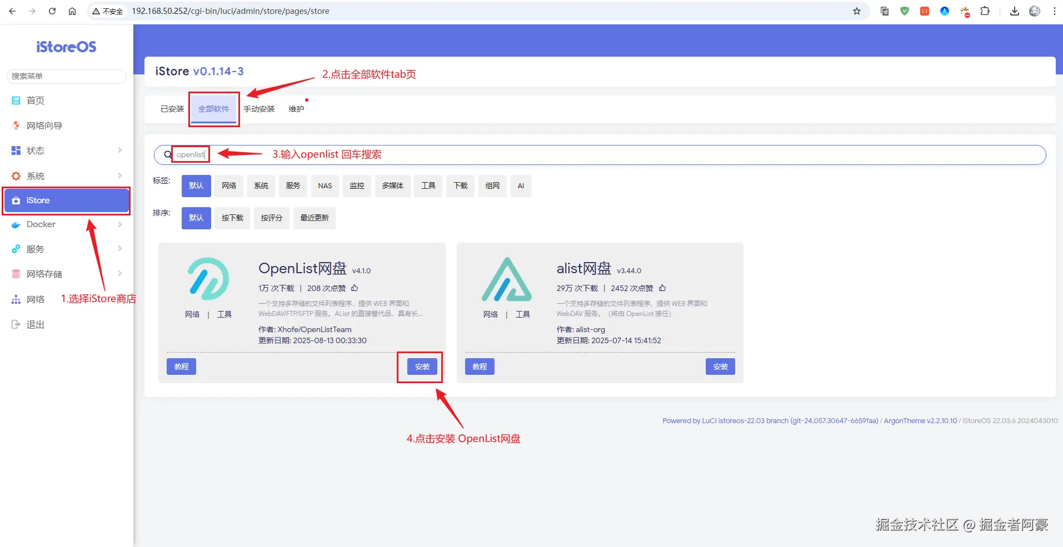Switch to the 全部软件 tab
Image resolution: width=1063 pixels, height=547 pixels.
point(214,109)
